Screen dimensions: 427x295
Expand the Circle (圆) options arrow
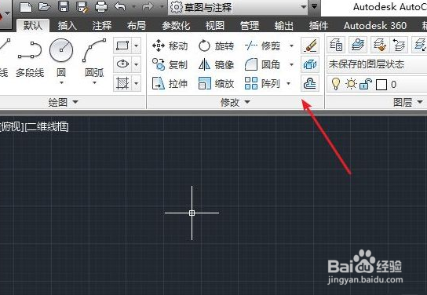point(61,82)
